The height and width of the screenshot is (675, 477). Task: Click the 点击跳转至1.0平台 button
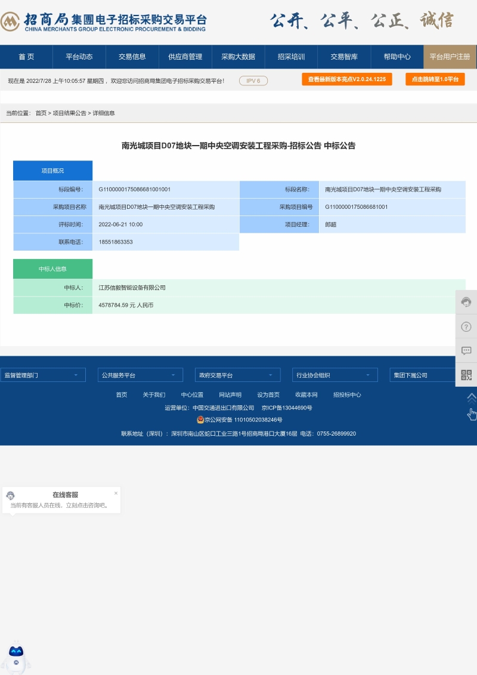coord(435,79)
